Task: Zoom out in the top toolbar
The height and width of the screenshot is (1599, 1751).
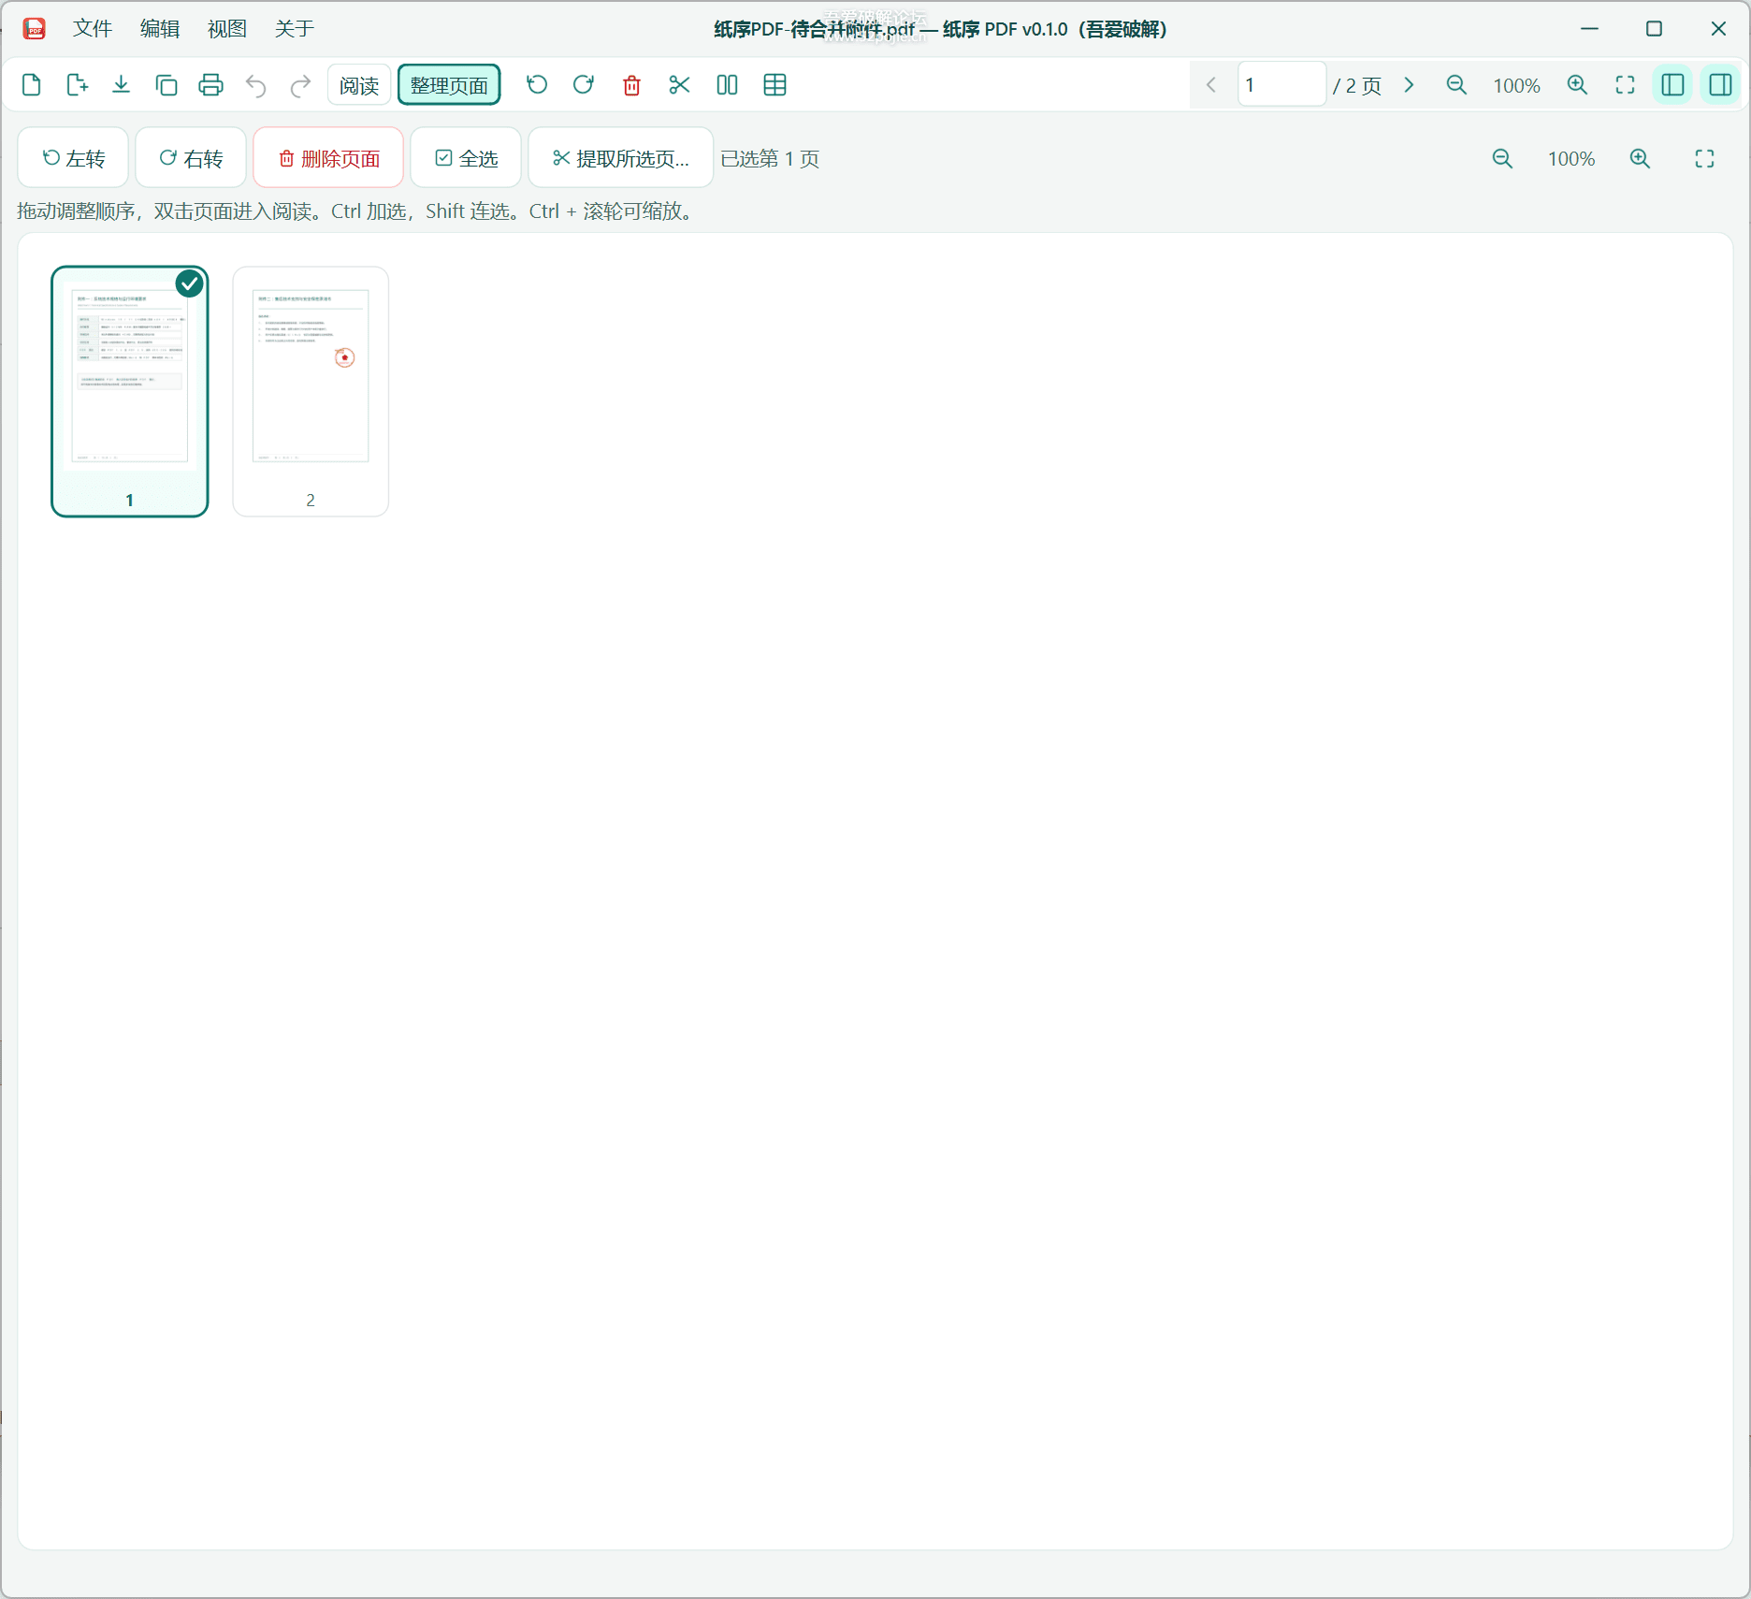Action: point(1456,85)
